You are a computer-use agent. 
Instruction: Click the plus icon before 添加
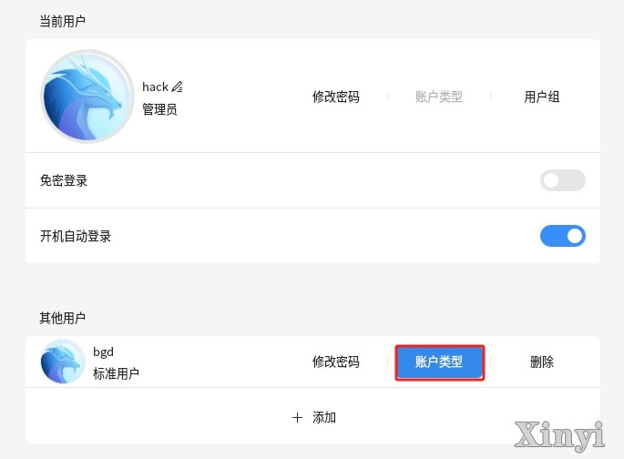[x=297, y=418]
